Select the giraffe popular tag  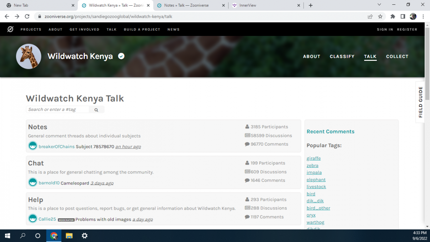pos(314,158)
